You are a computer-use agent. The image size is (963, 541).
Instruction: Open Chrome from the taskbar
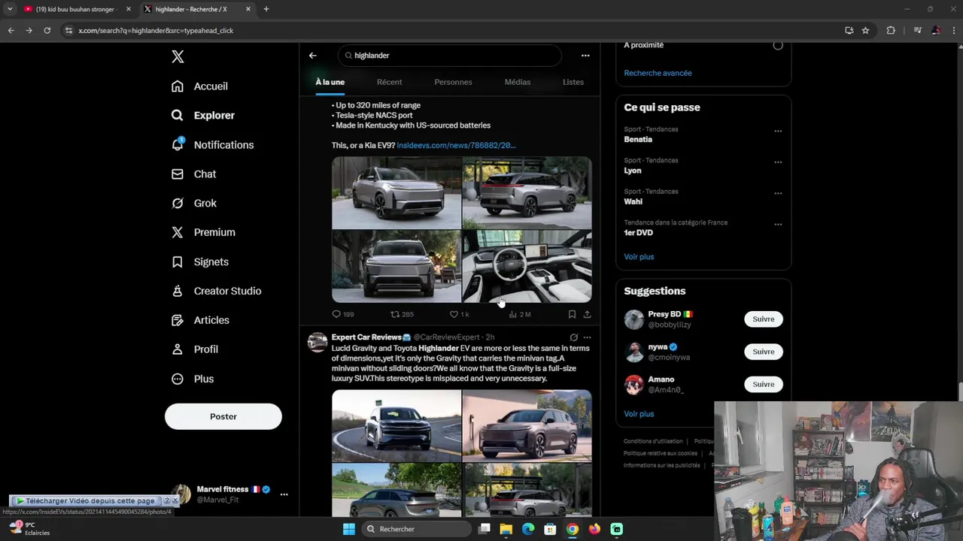click(x=573, y=529)
